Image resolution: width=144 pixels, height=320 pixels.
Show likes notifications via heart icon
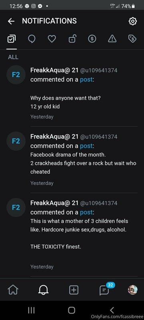(52, 38)
